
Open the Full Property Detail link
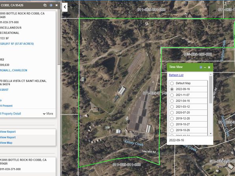click(x=10, y=114)
